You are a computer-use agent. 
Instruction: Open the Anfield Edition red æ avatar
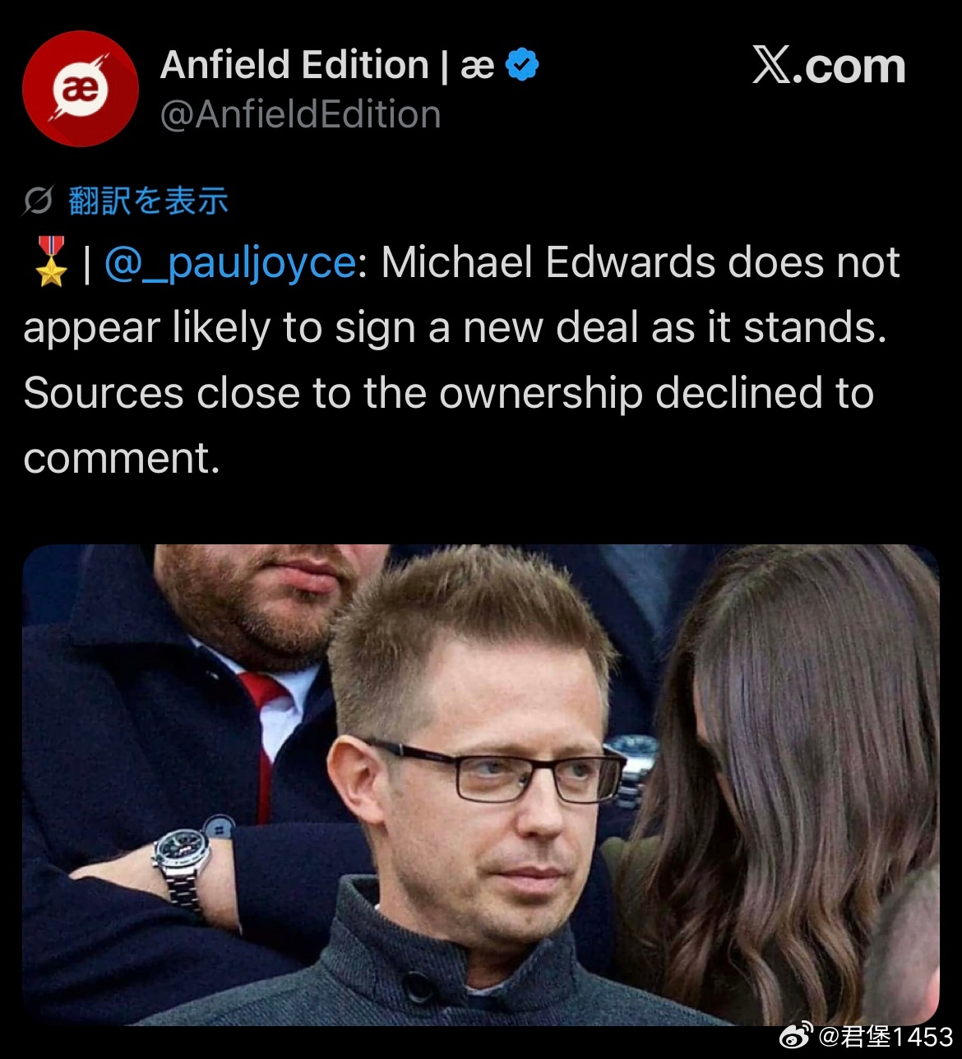click(x=80, y=89)
